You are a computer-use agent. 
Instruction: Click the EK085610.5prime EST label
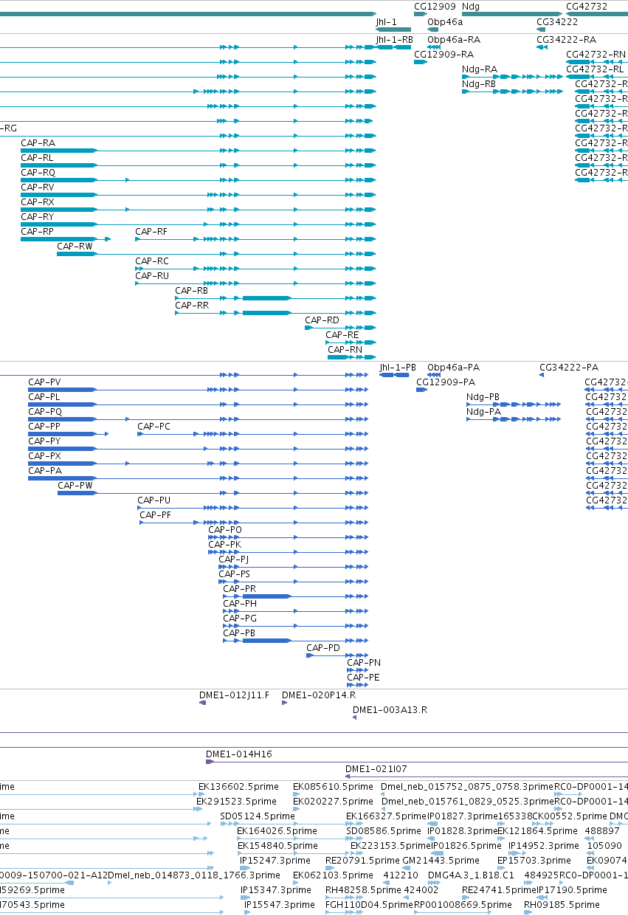tap(334, 787)
